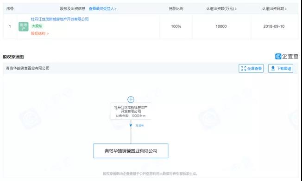Select the 青岛华皓锦誉置业有限公司 chart node
Screen dimensions: 302x181
[131, 151]
